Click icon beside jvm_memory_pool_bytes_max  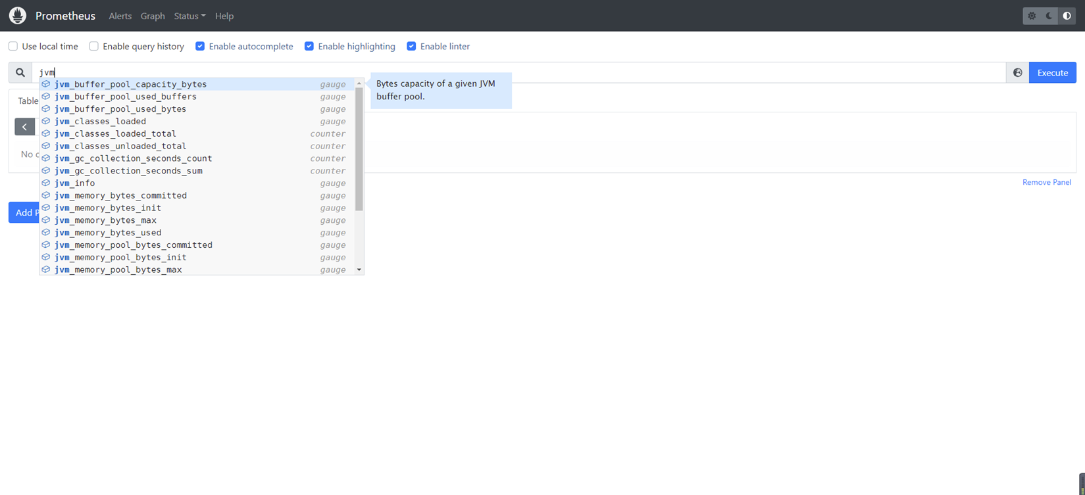click(46, 270)
